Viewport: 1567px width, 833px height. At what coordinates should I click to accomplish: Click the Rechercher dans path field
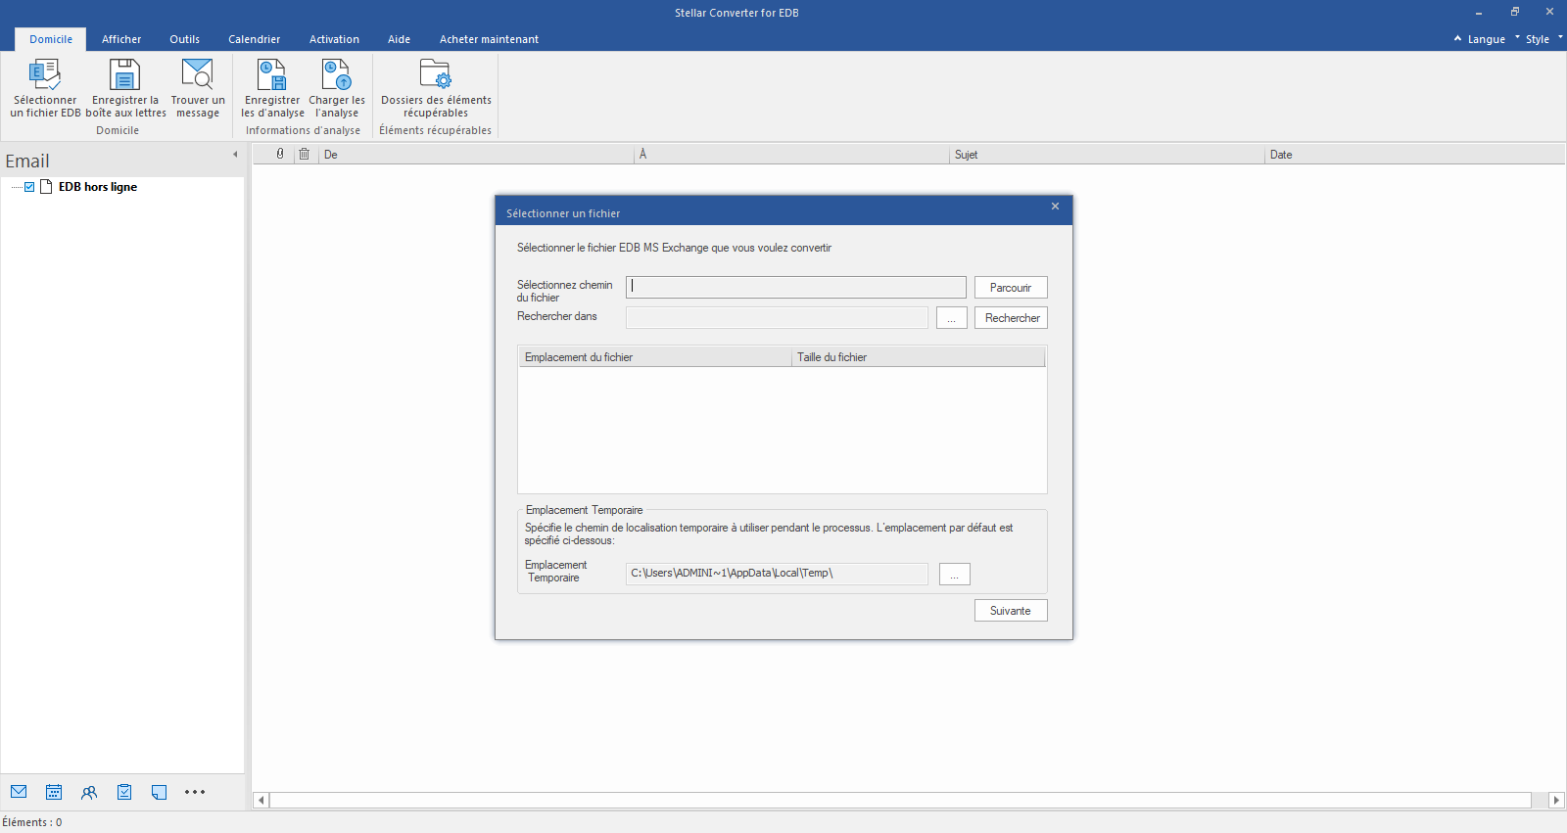[777, 317]
